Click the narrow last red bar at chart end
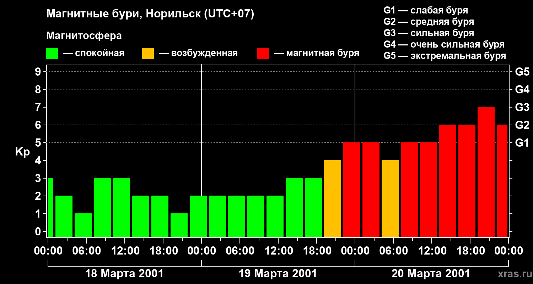The image size is (533, 284). [x=502, y=181]
